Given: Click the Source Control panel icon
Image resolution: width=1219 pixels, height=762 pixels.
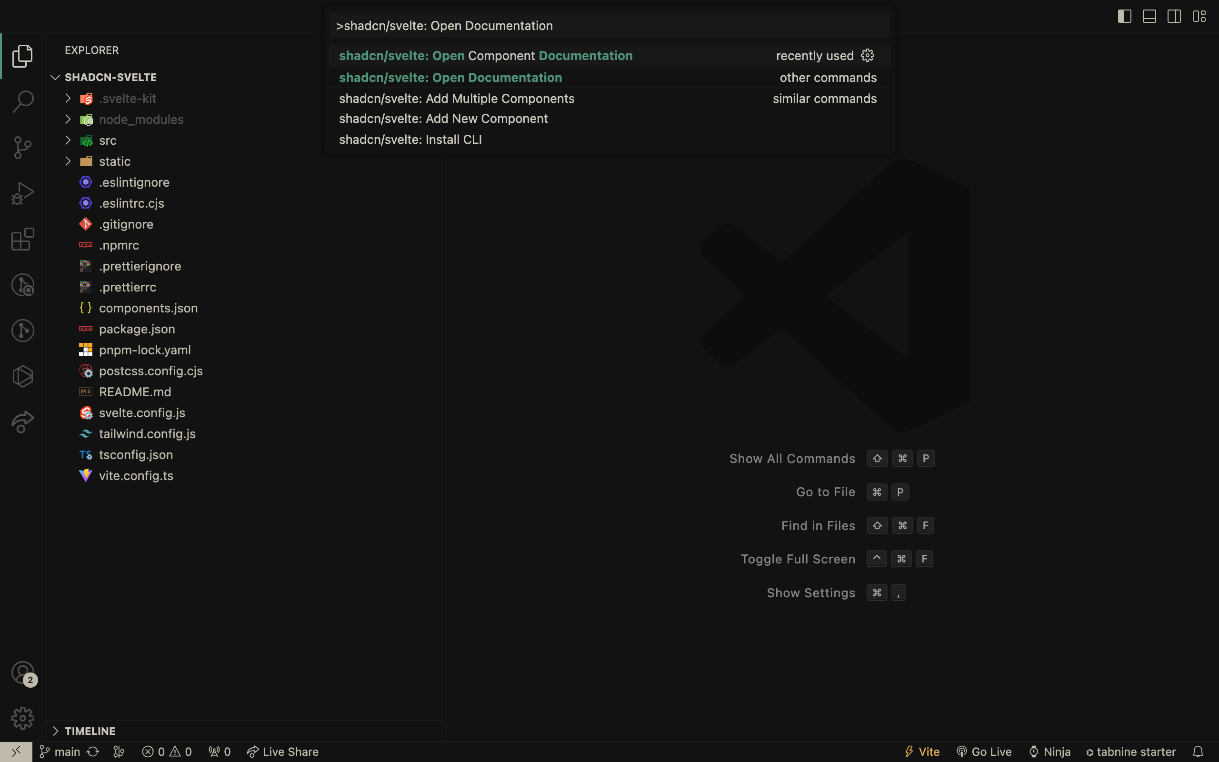Looking at the screenshot, I should coord(23,147).
